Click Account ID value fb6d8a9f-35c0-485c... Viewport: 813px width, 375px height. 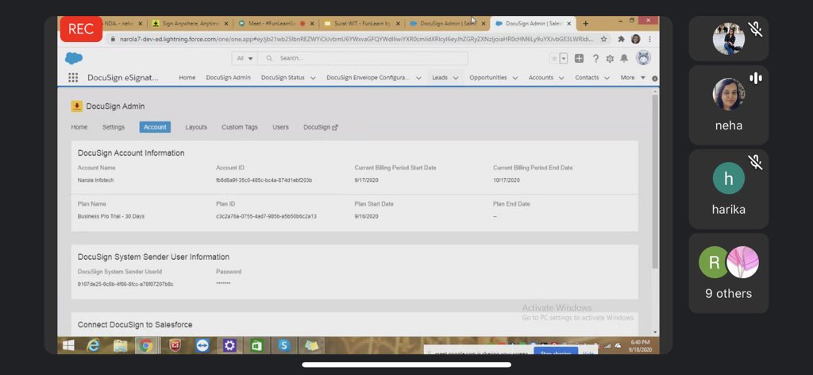click(264, 180)
